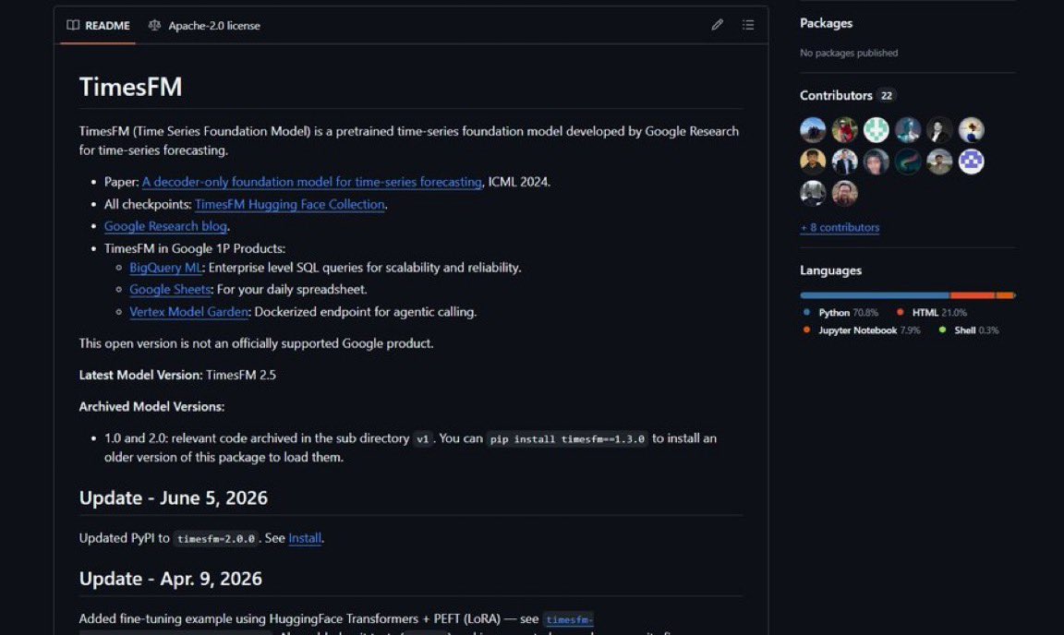Click the "Update - Apr. 9, 2026" heading
Image resolution: width=1064 pixels, height=635 pixels.
coord(170,579)
